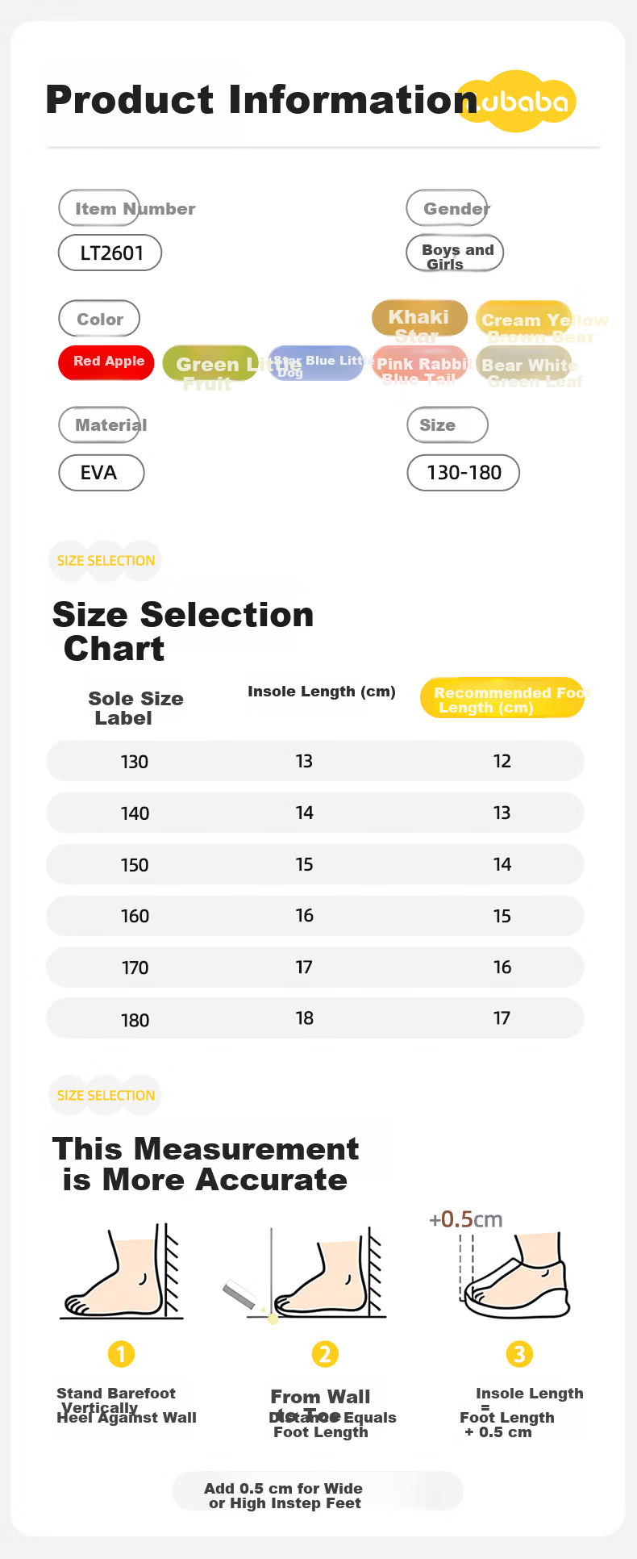Choose the Green Little Fruit color pill

(210, 364)
